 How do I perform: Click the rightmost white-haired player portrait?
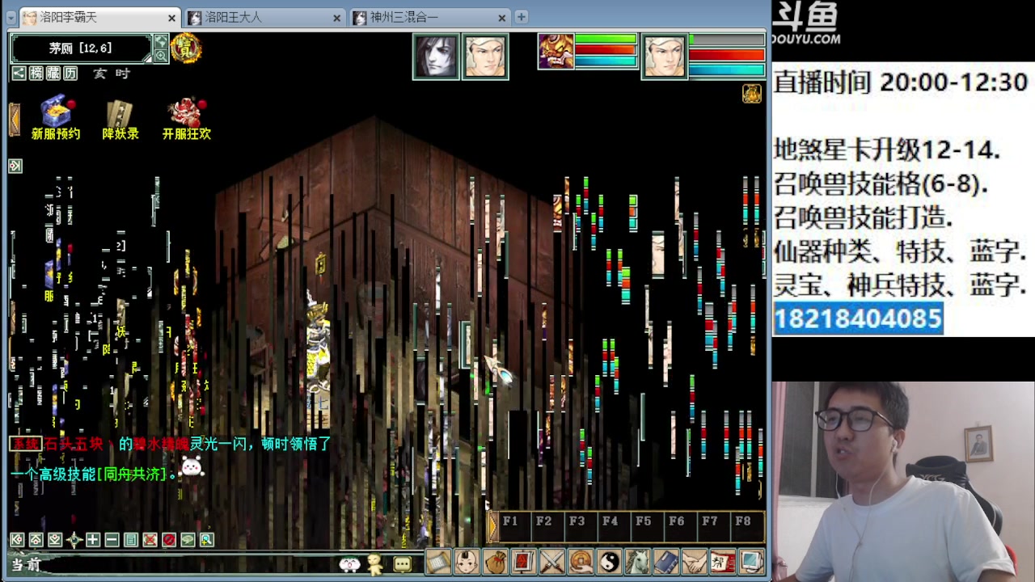click(x=665, y=56)
